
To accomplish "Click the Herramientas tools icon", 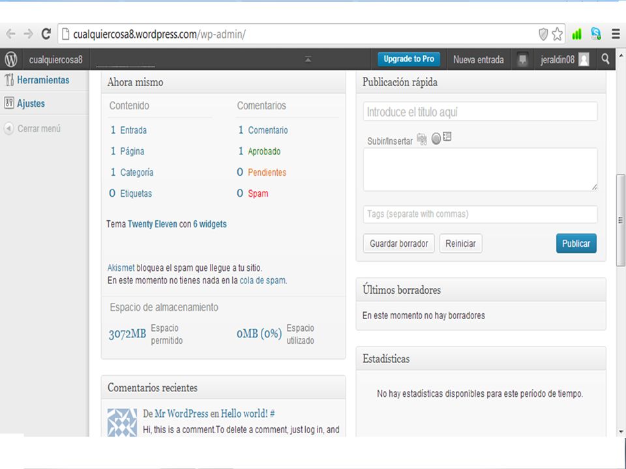I will coord(9,79).
